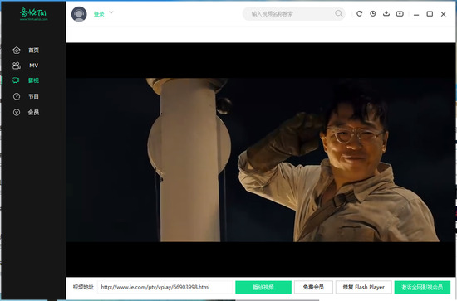Click the 修复 Flash Player button
This screenshot has height=301, width=457.
[x=363, y=287]
